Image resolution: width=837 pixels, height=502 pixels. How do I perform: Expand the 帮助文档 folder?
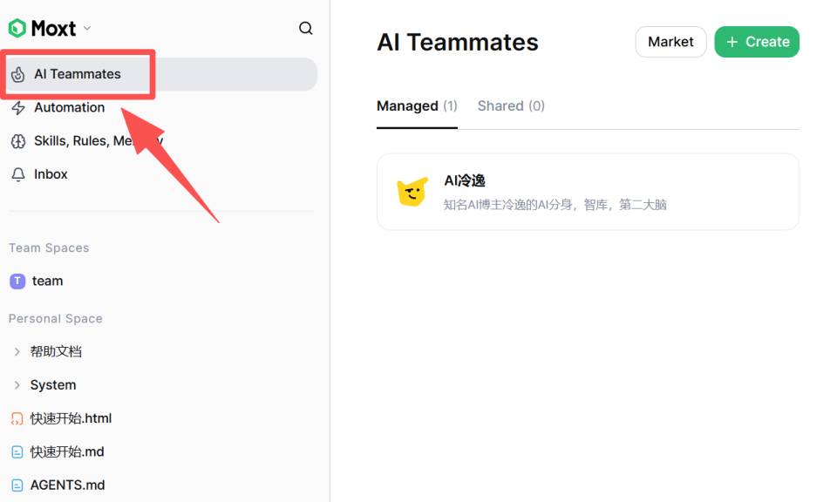click(17, 351)
